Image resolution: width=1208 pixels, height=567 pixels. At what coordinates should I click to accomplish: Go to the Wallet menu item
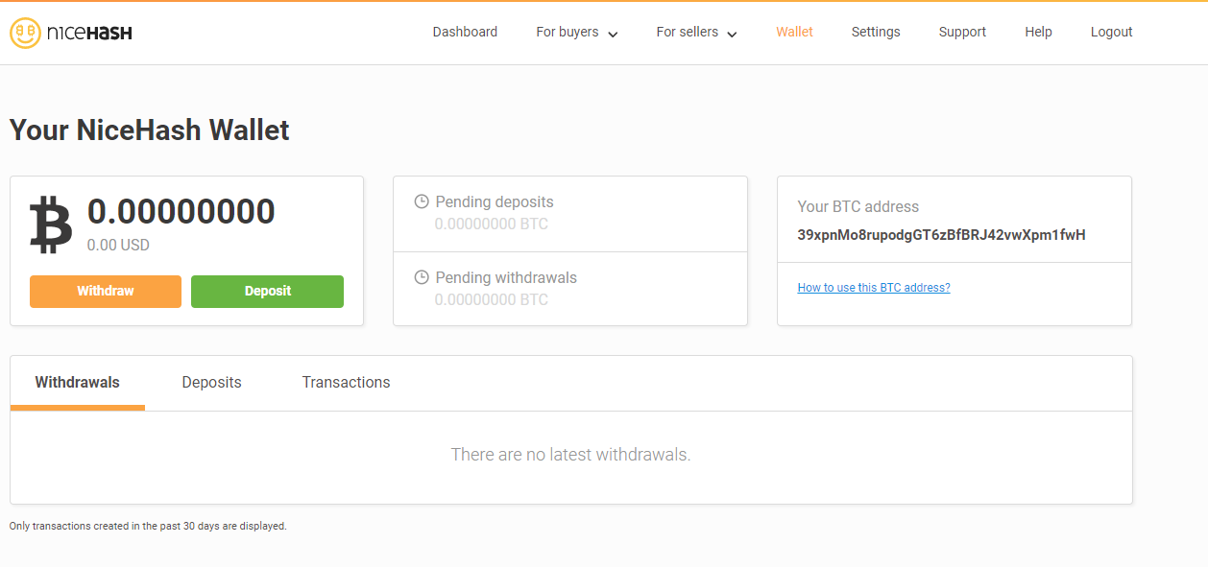[x=794, y=32]
